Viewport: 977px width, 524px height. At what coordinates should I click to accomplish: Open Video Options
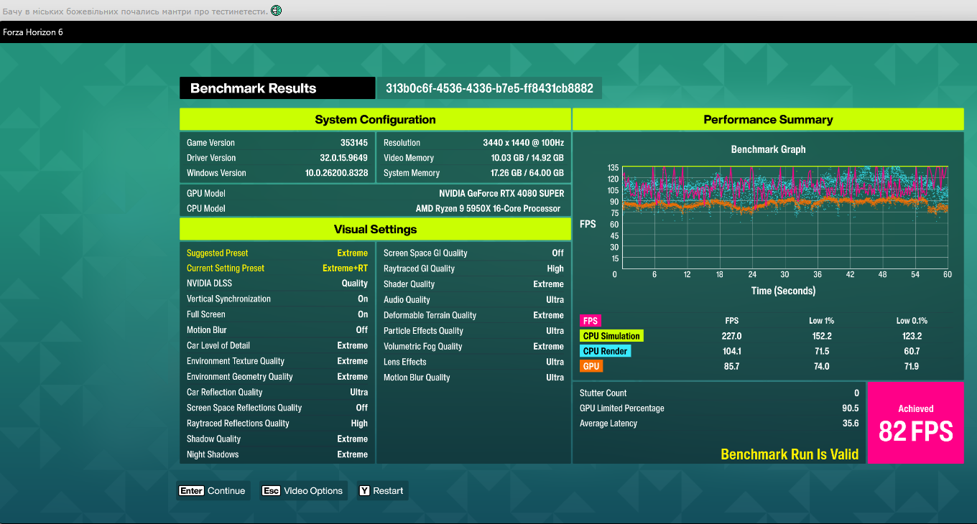[304, 491]
